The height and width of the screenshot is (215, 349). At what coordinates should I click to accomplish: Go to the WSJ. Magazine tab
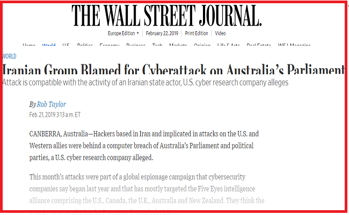point(294,45)
